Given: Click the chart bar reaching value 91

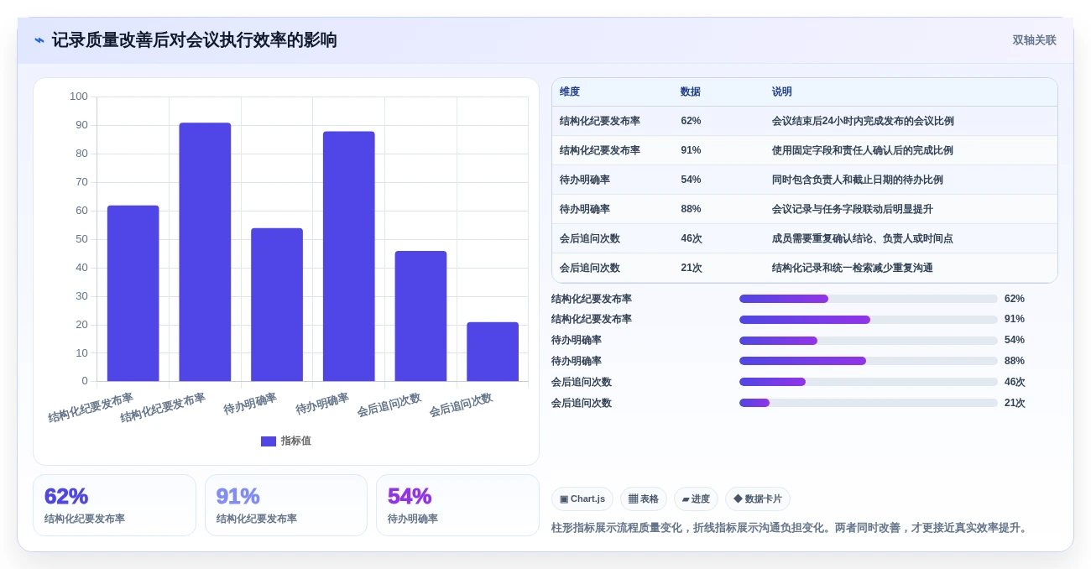Looking at the screenshot, I should (x=205, y=252).
